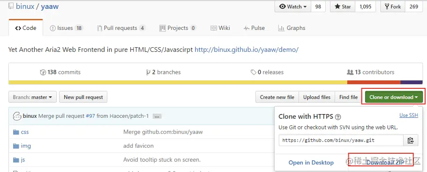Open the Pull requests tab

pyautogui.click(x=121, y=28)
